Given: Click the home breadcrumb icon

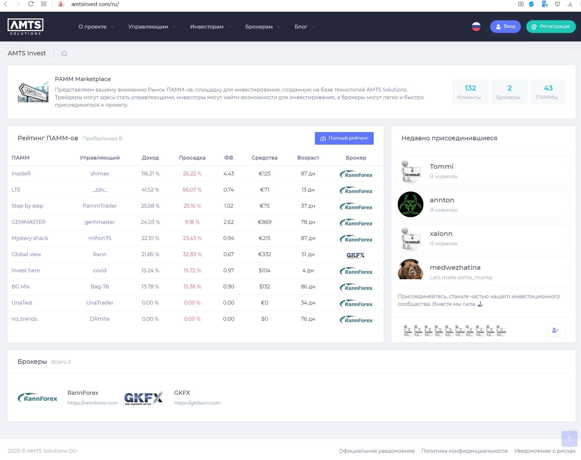Looking at the screenshot, I should coord(64,53).
